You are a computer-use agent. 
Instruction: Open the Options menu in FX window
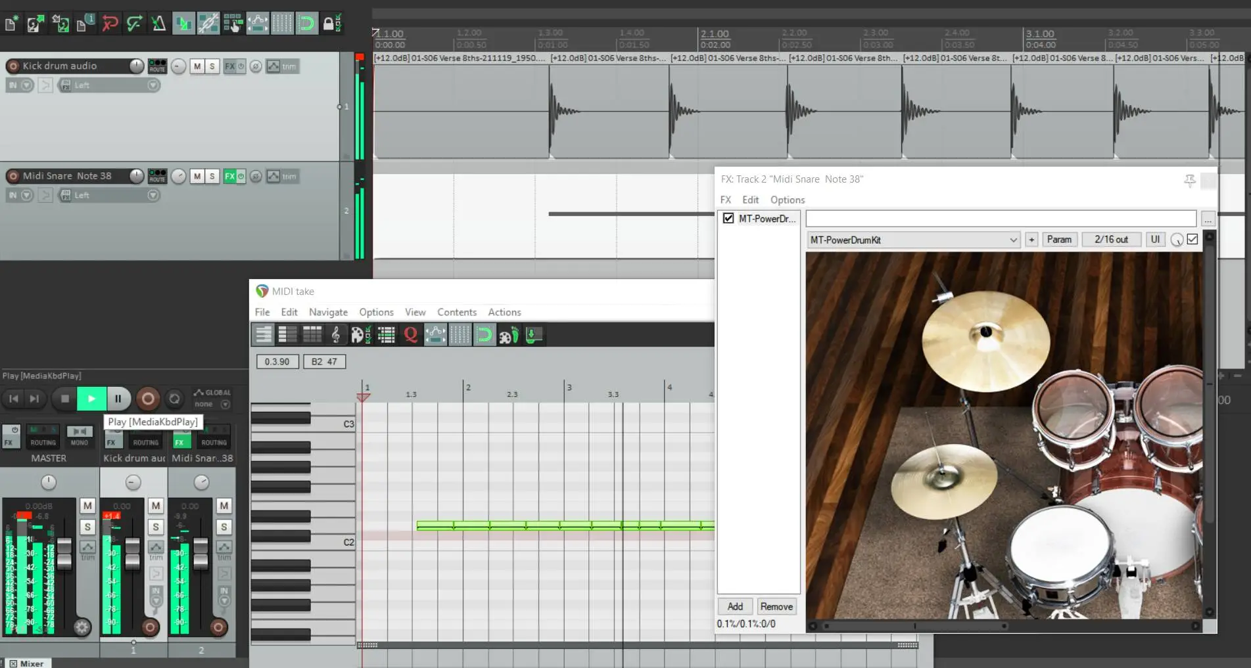787,200
